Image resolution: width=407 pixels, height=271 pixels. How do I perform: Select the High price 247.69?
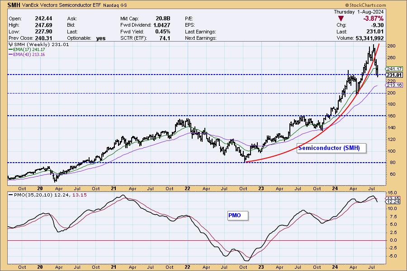43,25
